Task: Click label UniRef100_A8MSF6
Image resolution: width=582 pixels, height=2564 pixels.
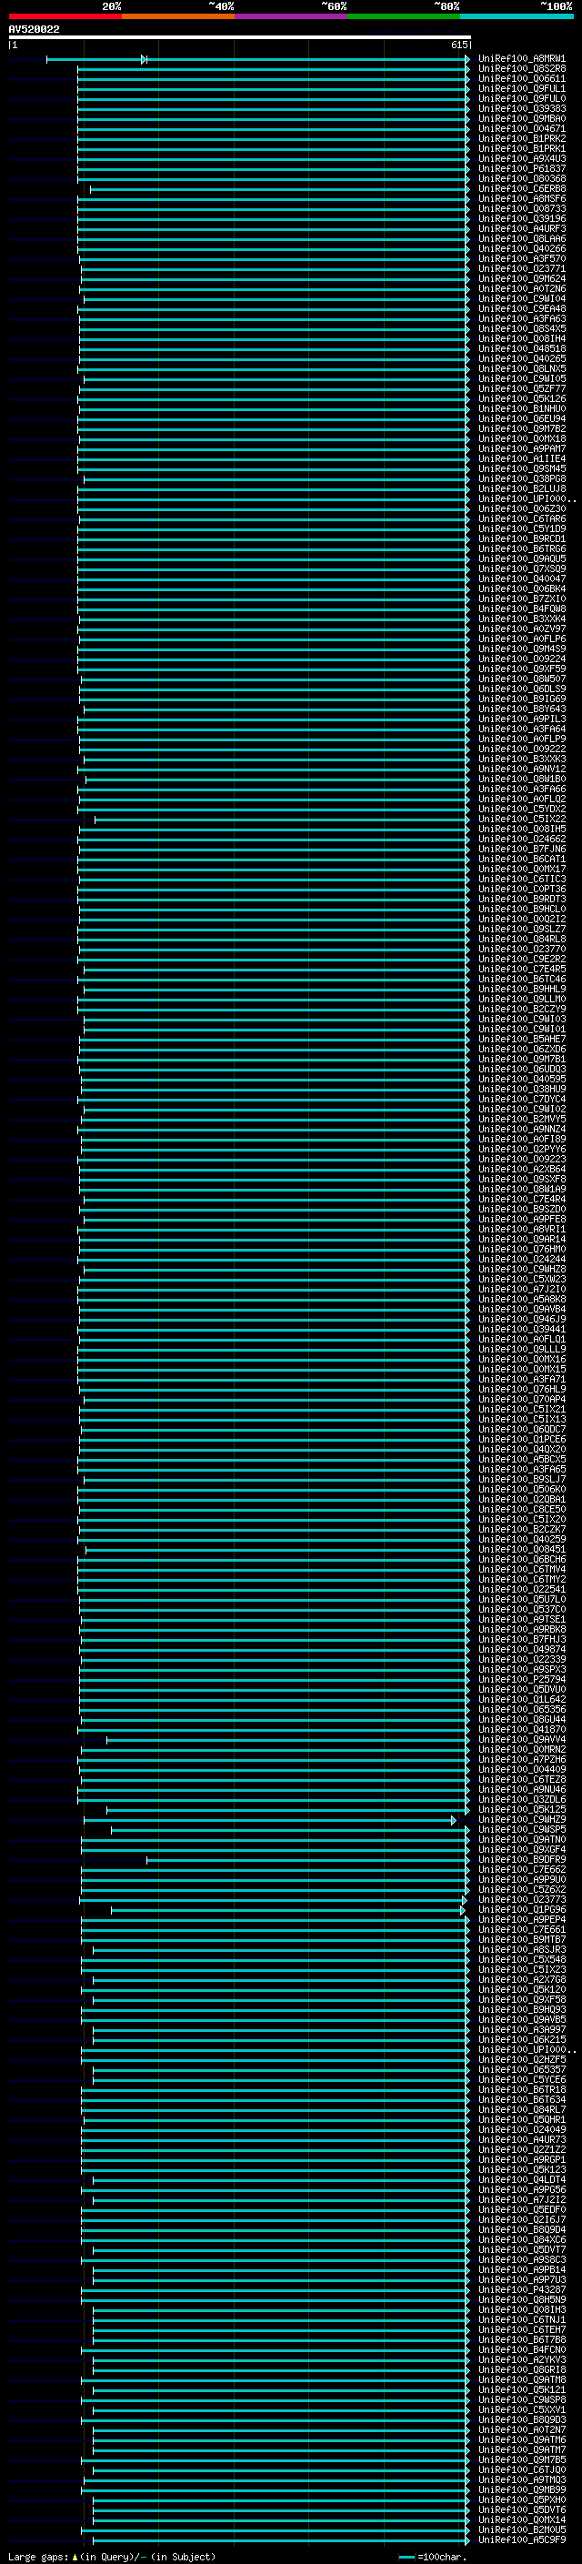Action: click(x=521, y=199)
